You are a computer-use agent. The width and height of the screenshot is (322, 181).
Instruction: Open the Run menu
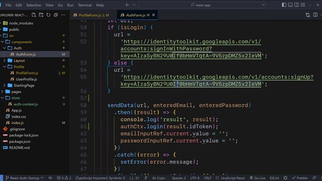(x=70, y=5)
